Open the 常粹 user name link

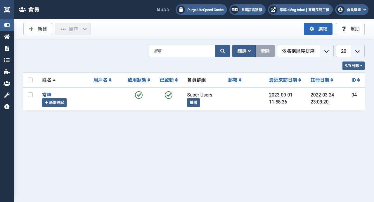point(47,95)
